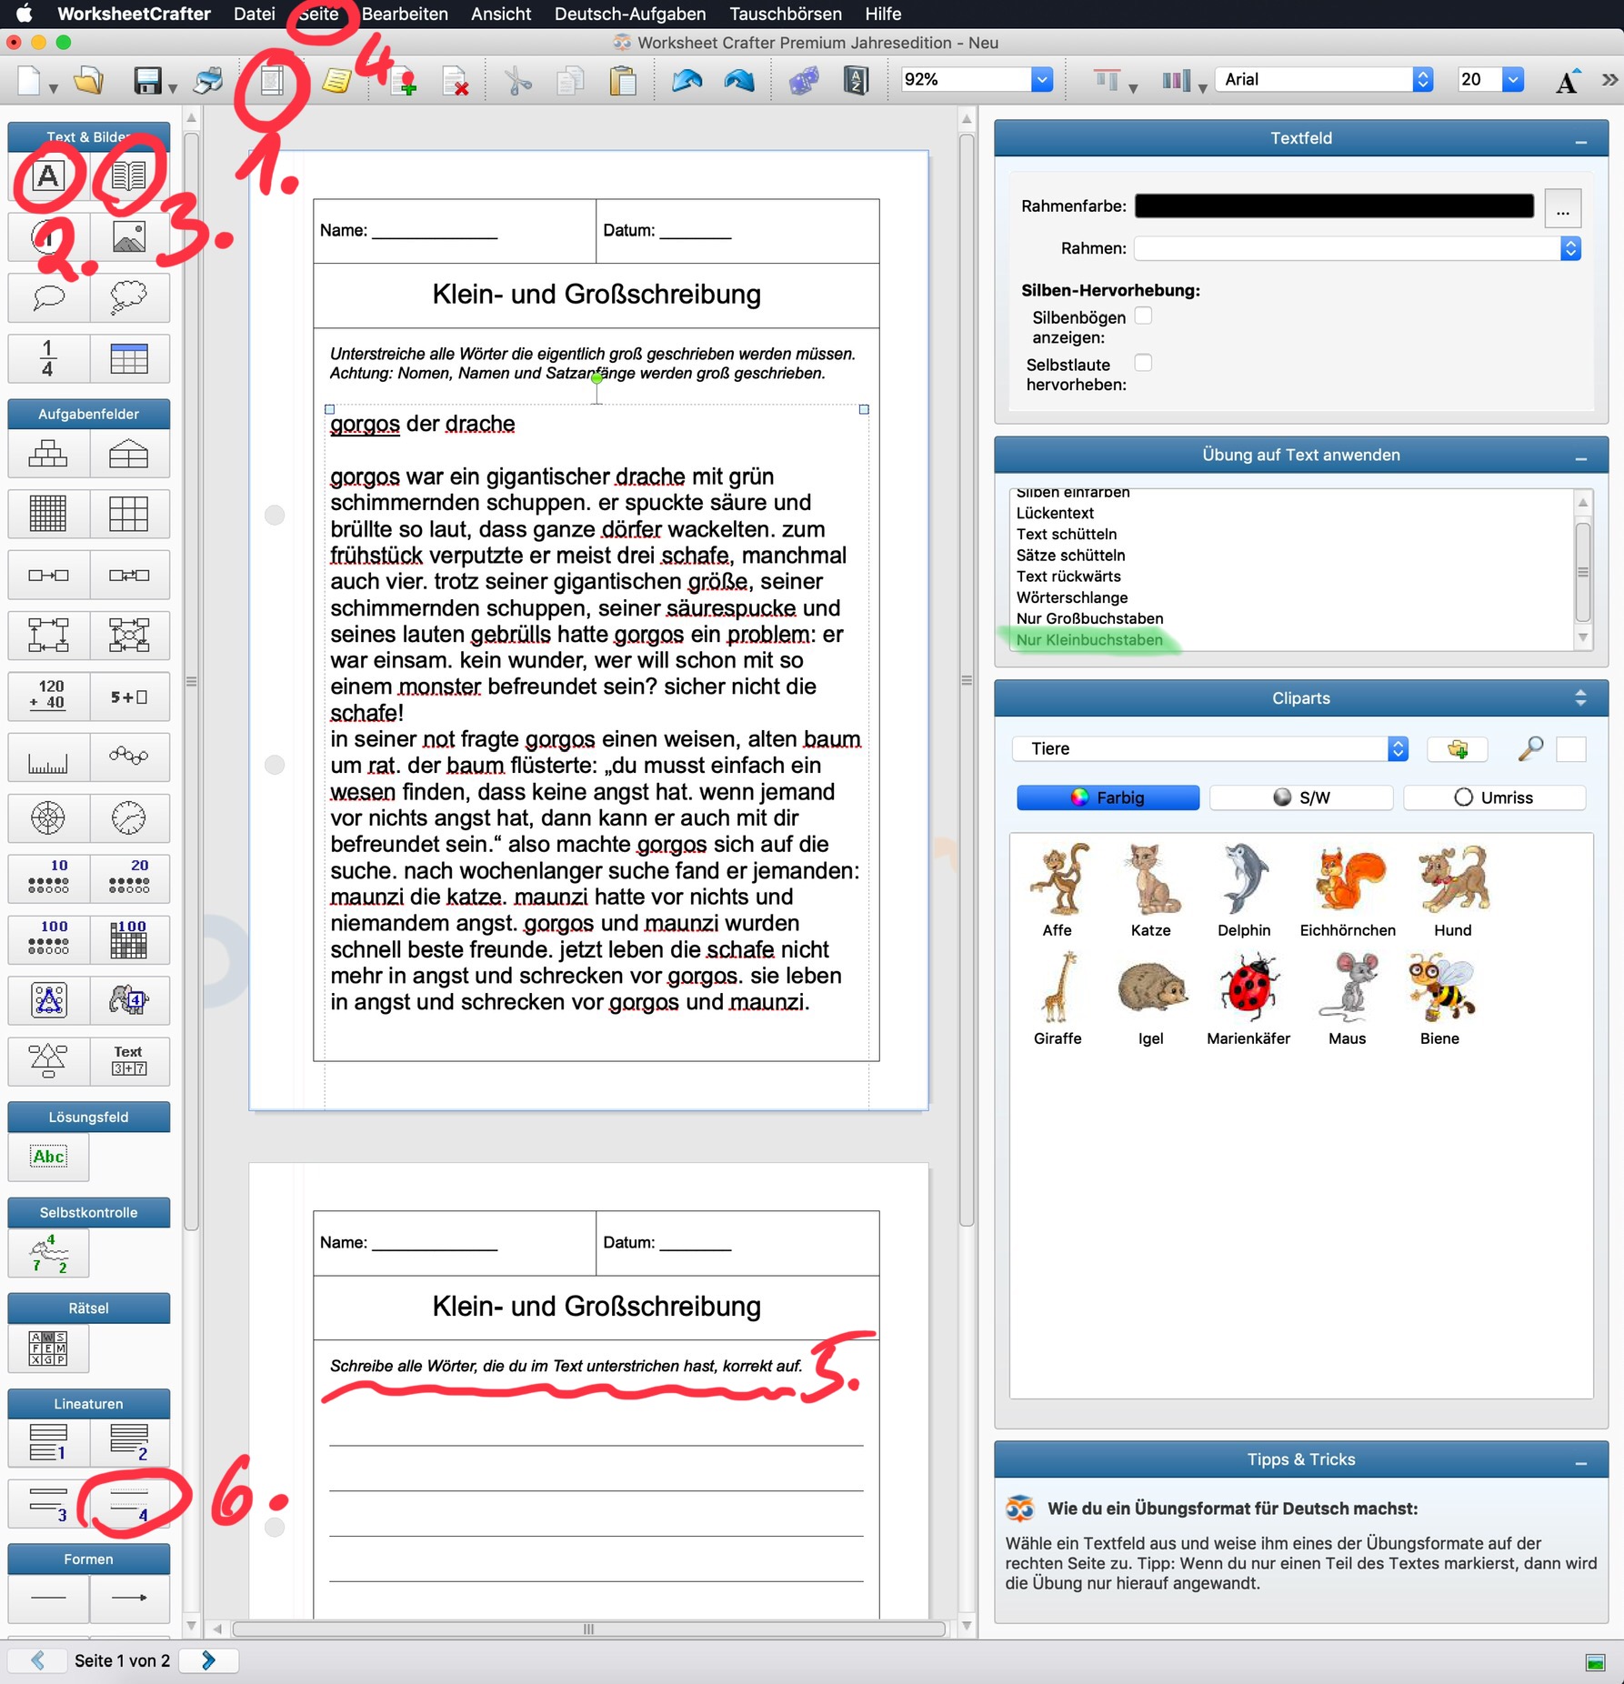Click the Lösungsfeld Abc icon

pos(48,1157)
